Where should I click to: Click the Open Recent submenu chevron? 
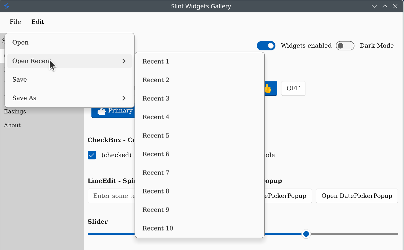[124, 61]
